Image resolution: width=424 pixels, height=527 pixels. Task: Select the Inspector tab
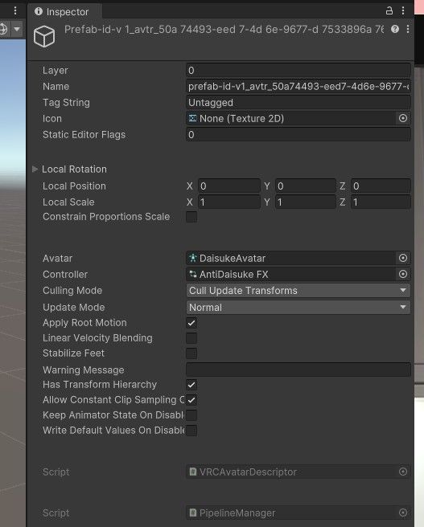[62, 12]
